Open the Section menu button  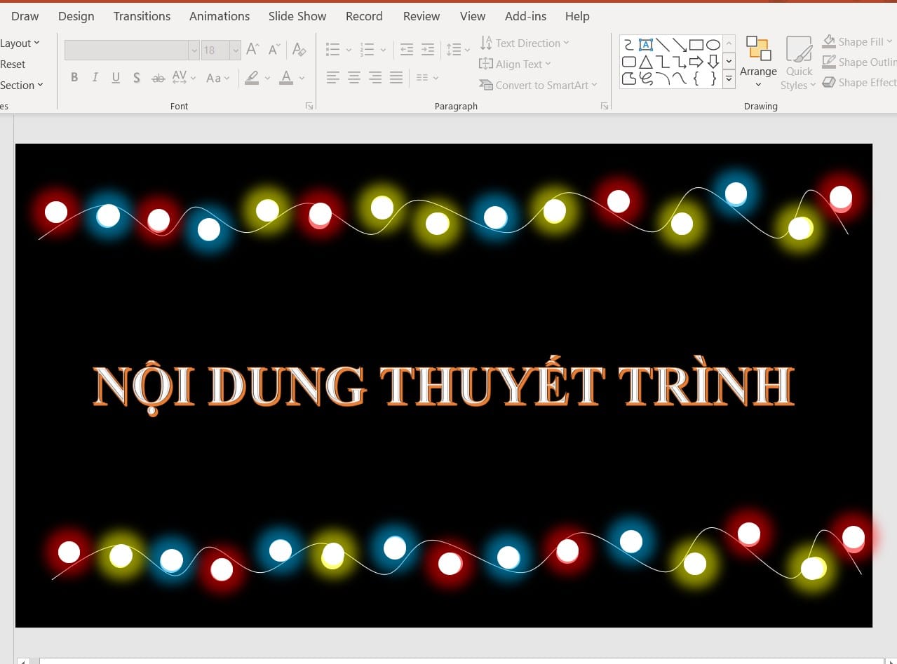(x=22, y=85)
